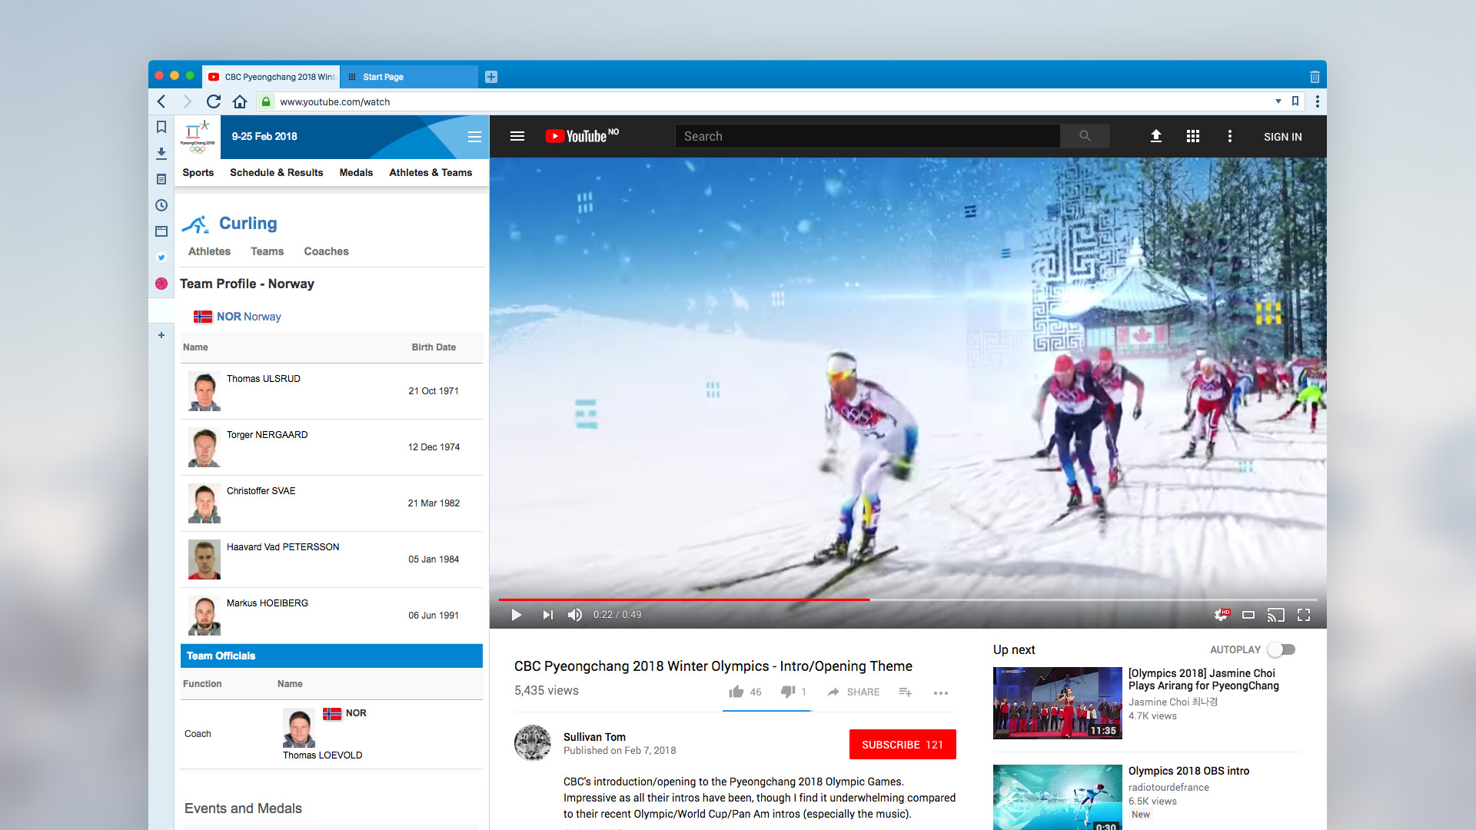Seek on the video progress bar

click(x=908, y=599)
